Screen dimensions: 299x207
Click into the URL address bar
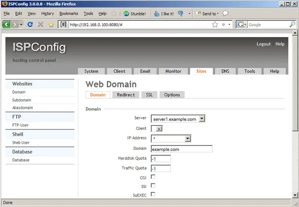[x=140, y=25]
